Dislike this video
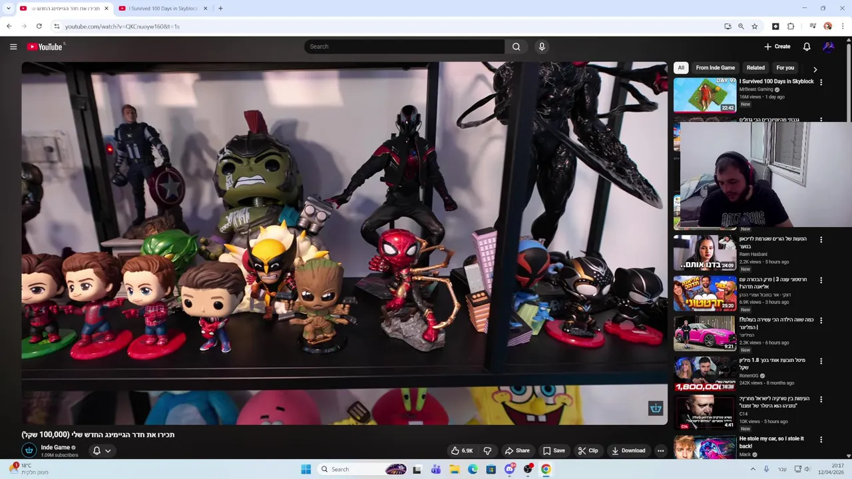This screenshot has width=852, height=479. 487,450
